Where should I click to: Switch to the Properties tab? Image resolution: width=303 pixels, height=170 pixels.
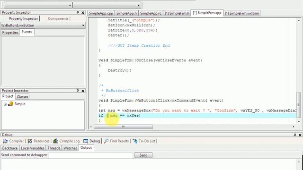point(10,33)
